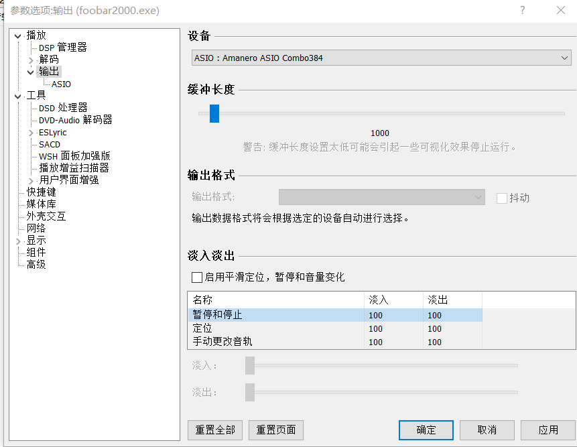Screen dimensions: 577x447
Task: Click the 应用 button
Action: click(548, 430)
